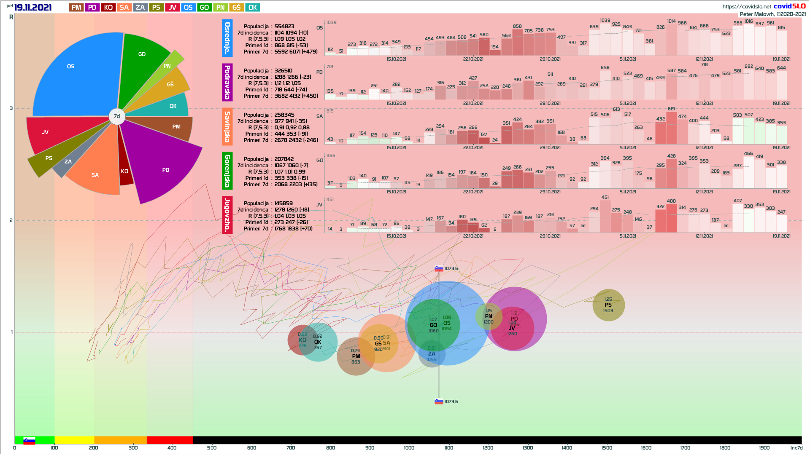The width and height of the screenshot is (810, 455).
Task: Click the red segment of incidence scale
Action: pos(170,440)
